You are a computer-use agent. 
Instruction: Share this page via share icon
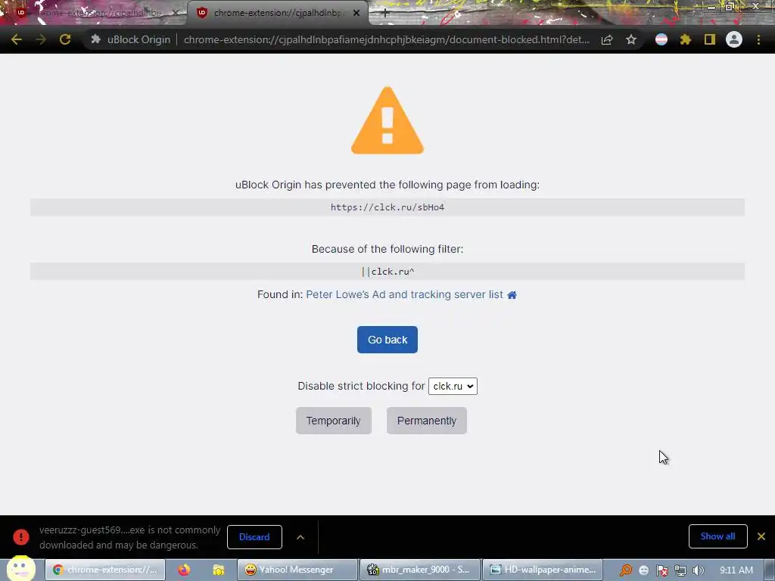pyautogui.click(x=607, y=39)
